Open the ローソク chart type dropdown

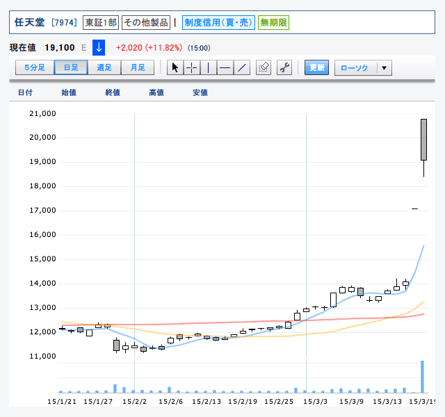coord(355,67)
